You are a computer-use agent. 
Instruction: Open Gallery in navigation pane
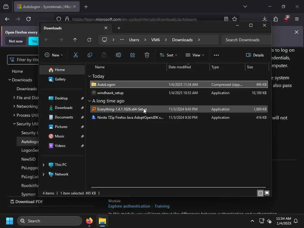pos(62,79)
